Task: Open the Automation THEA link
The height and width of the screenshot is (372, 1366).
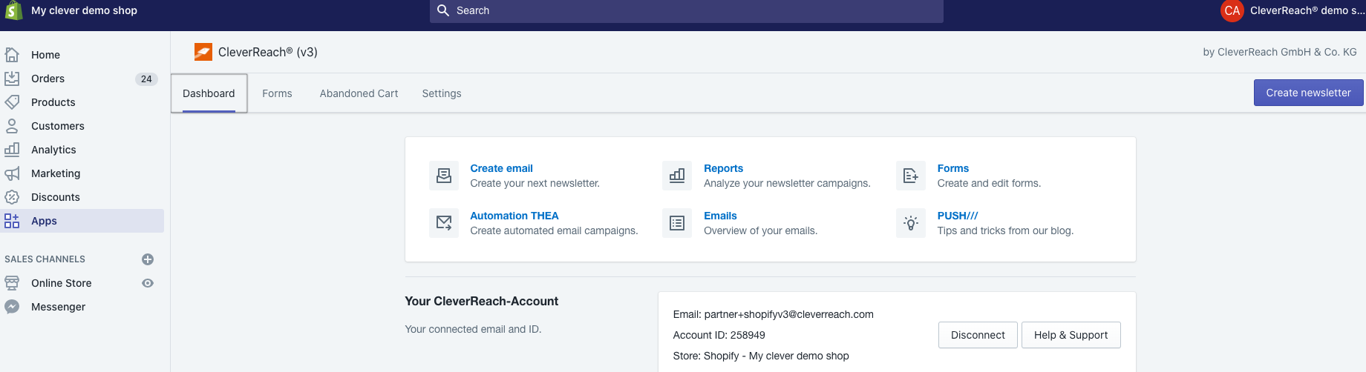Action: click(514, 216)
